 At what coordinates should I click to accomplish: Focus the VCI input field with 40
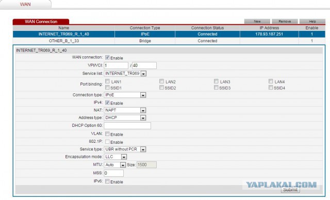[x=144, y=65]
